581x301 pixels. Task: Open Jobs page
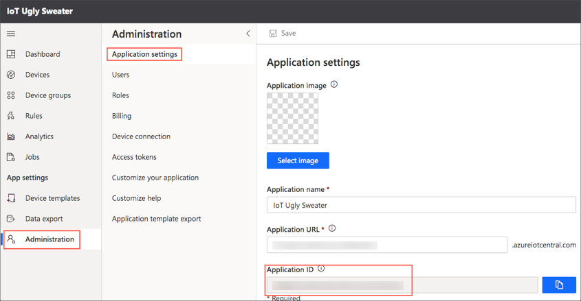[32, 157]
